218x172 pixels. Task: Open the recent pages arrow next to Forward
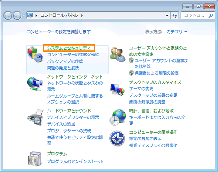coord(24,15)
